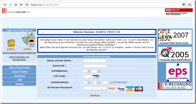This screenshot has width=196, height=104.
Task: Open the lokale Bürgerkartenumgebung link
Action: coord(19,53)
